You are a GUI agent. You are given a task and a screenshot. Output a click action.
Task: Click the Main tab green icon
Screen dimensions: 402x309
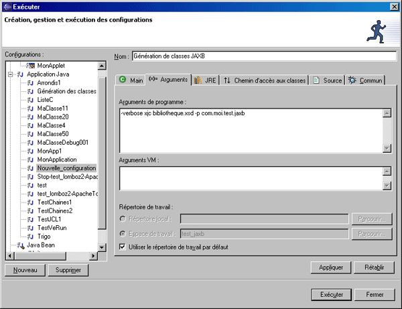[123, 80]
